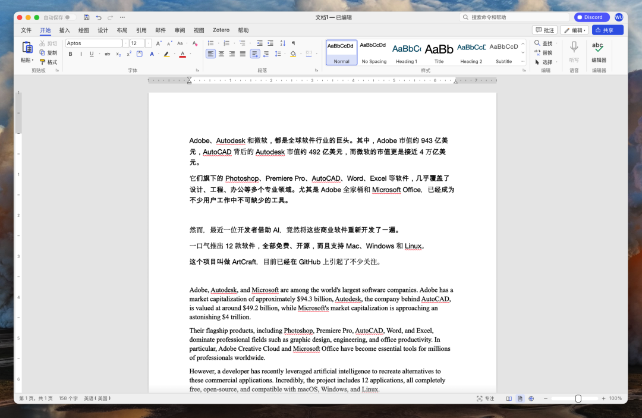Click the search commands and help field

point(515,17)
